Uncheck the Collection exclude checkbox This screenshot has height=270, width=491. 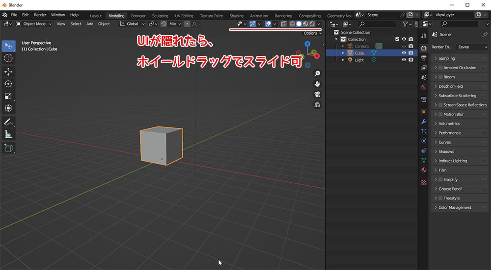(397, 39)
